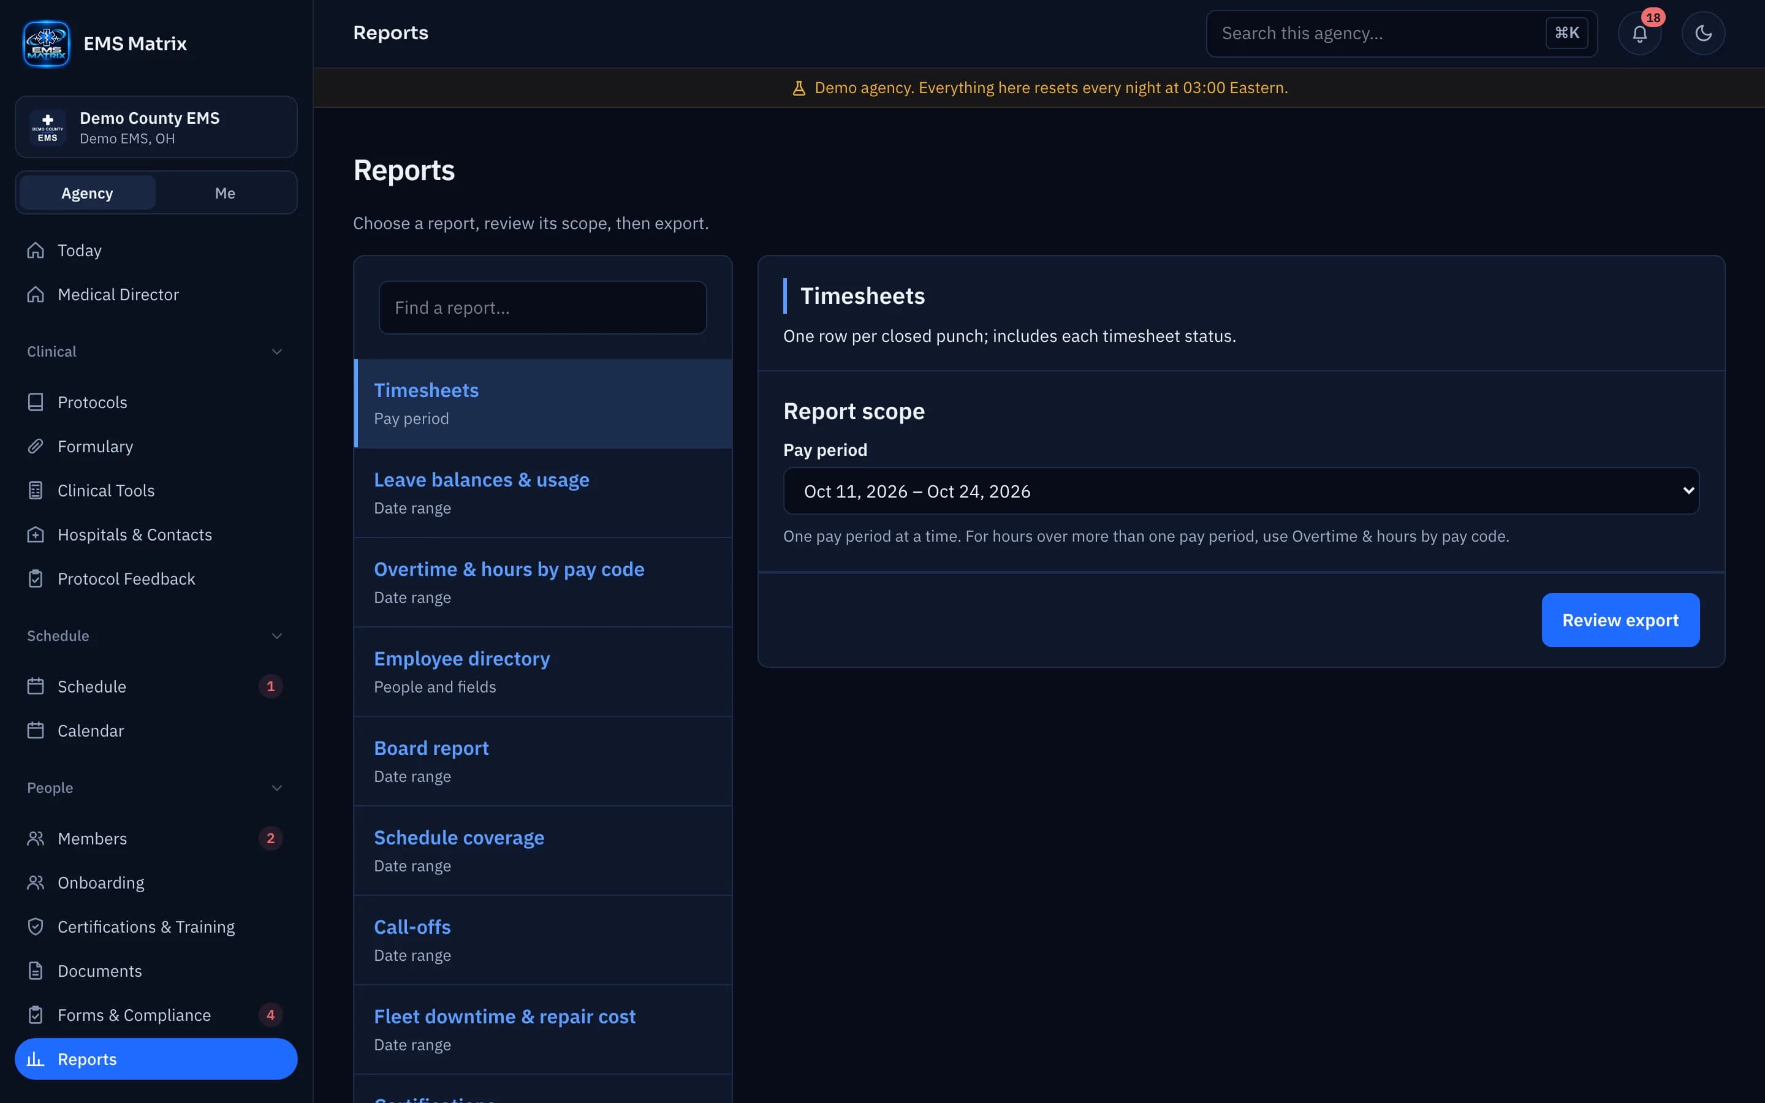Click the ⌘K shortcut badge

click(x=1566, y=33)
